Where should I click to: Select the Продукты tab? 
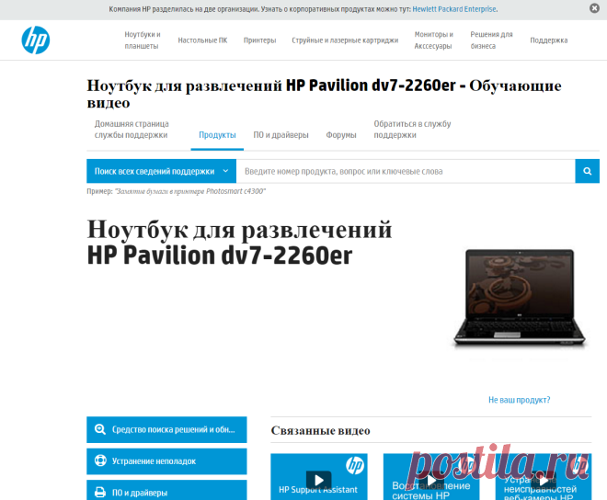pyautogui.click(x=217, y=135)
